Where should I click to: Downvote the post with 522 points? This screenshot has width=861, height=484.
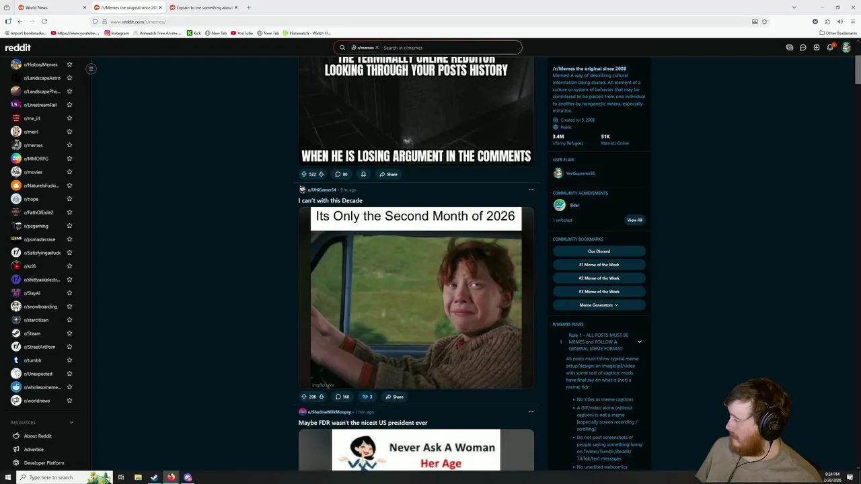pos(321,174)
